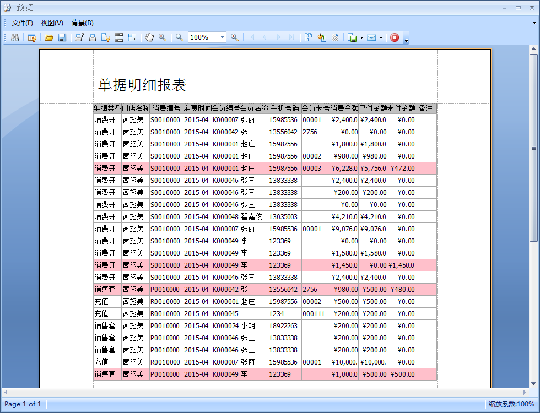Open the menu bar overflow arrow
540x413 pixels.
click(534, 23)
